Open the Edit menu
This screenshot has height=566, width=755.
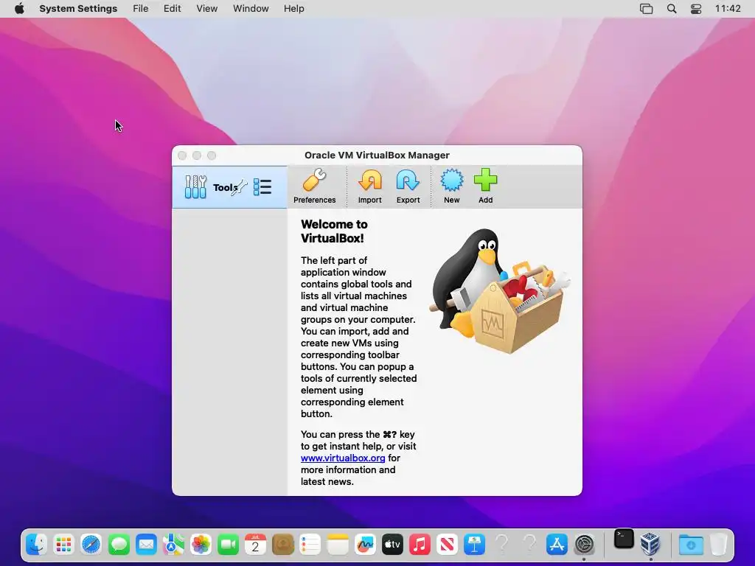172,9
